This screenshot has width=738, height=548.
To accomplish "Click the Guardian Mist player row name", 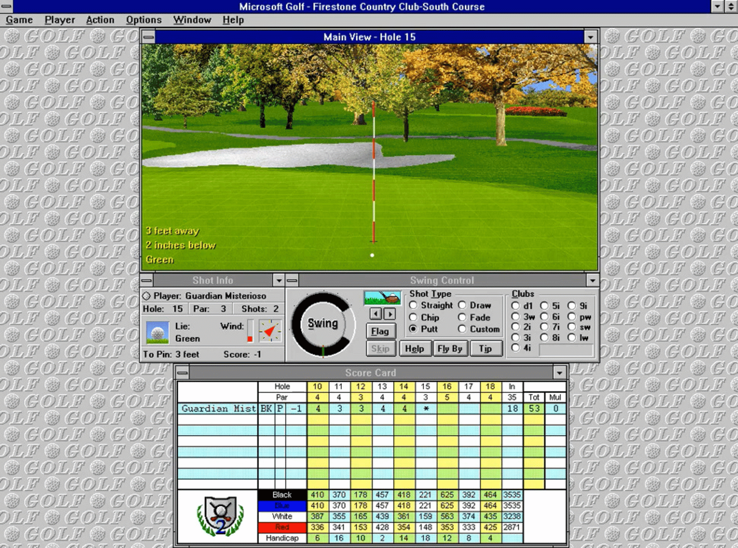I will click(x=218, y=408).
